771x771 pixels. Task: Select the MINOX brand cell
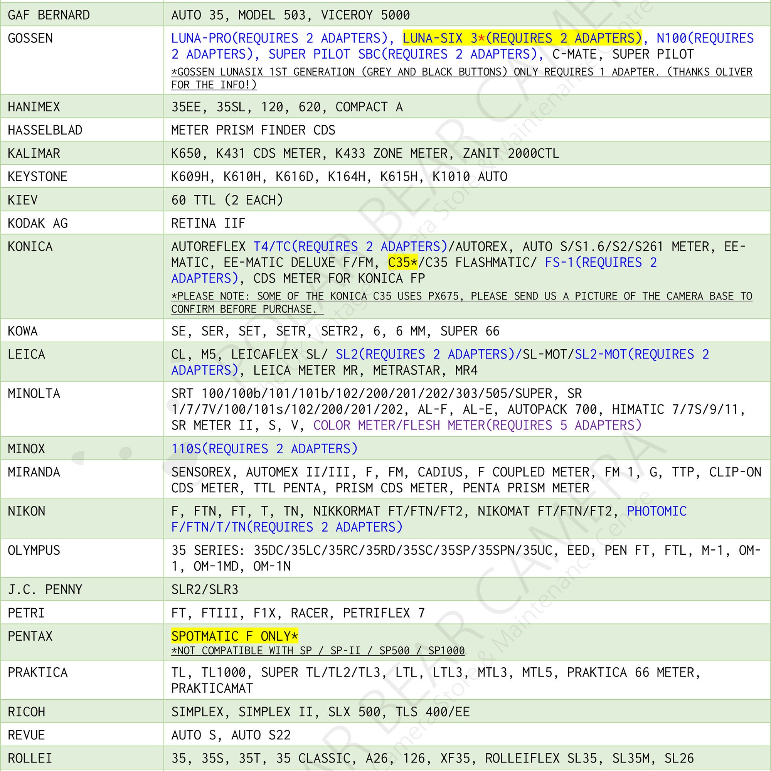tap(82, 448)
